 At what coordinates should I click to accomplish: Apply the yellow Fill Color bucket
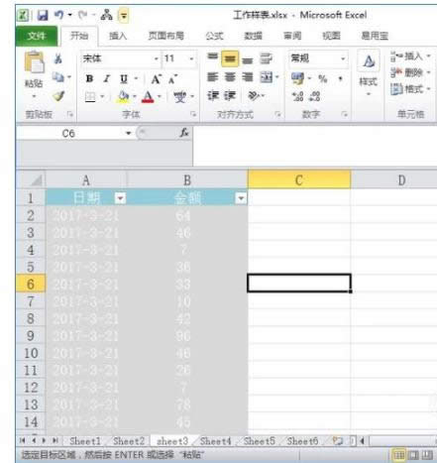click(123, 97)
